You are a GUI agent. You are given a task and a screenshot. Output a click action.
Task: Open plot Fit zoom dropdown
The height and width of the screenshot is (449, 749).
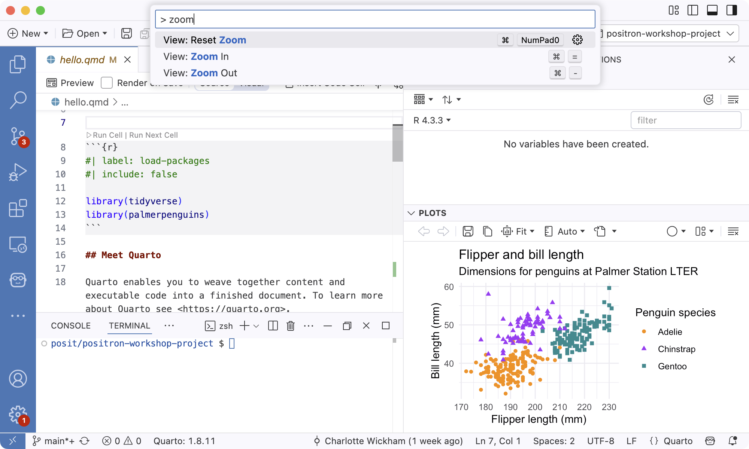point(518,231)
